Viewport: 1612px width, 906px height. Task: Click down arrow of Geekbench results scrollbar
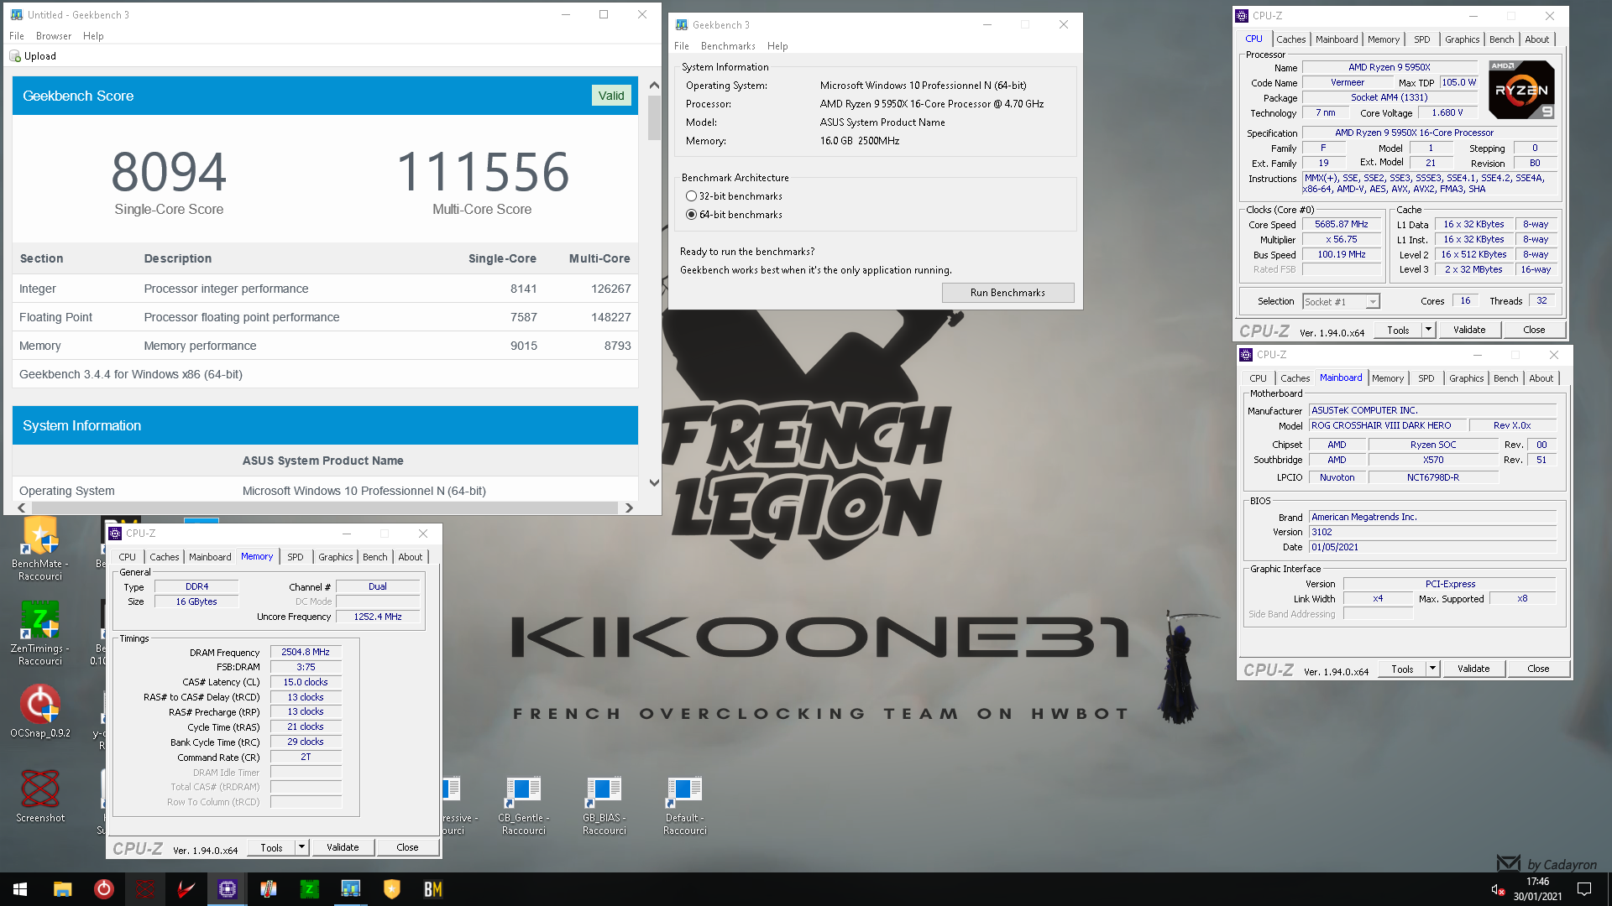click(654, 483)
